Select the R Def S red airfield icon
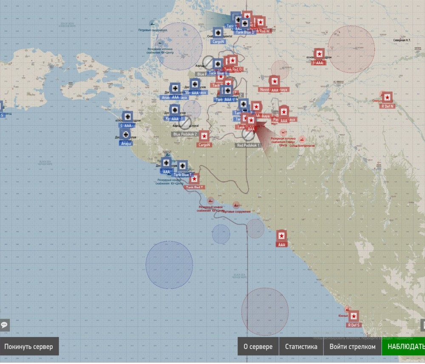 tap(354, 316)
